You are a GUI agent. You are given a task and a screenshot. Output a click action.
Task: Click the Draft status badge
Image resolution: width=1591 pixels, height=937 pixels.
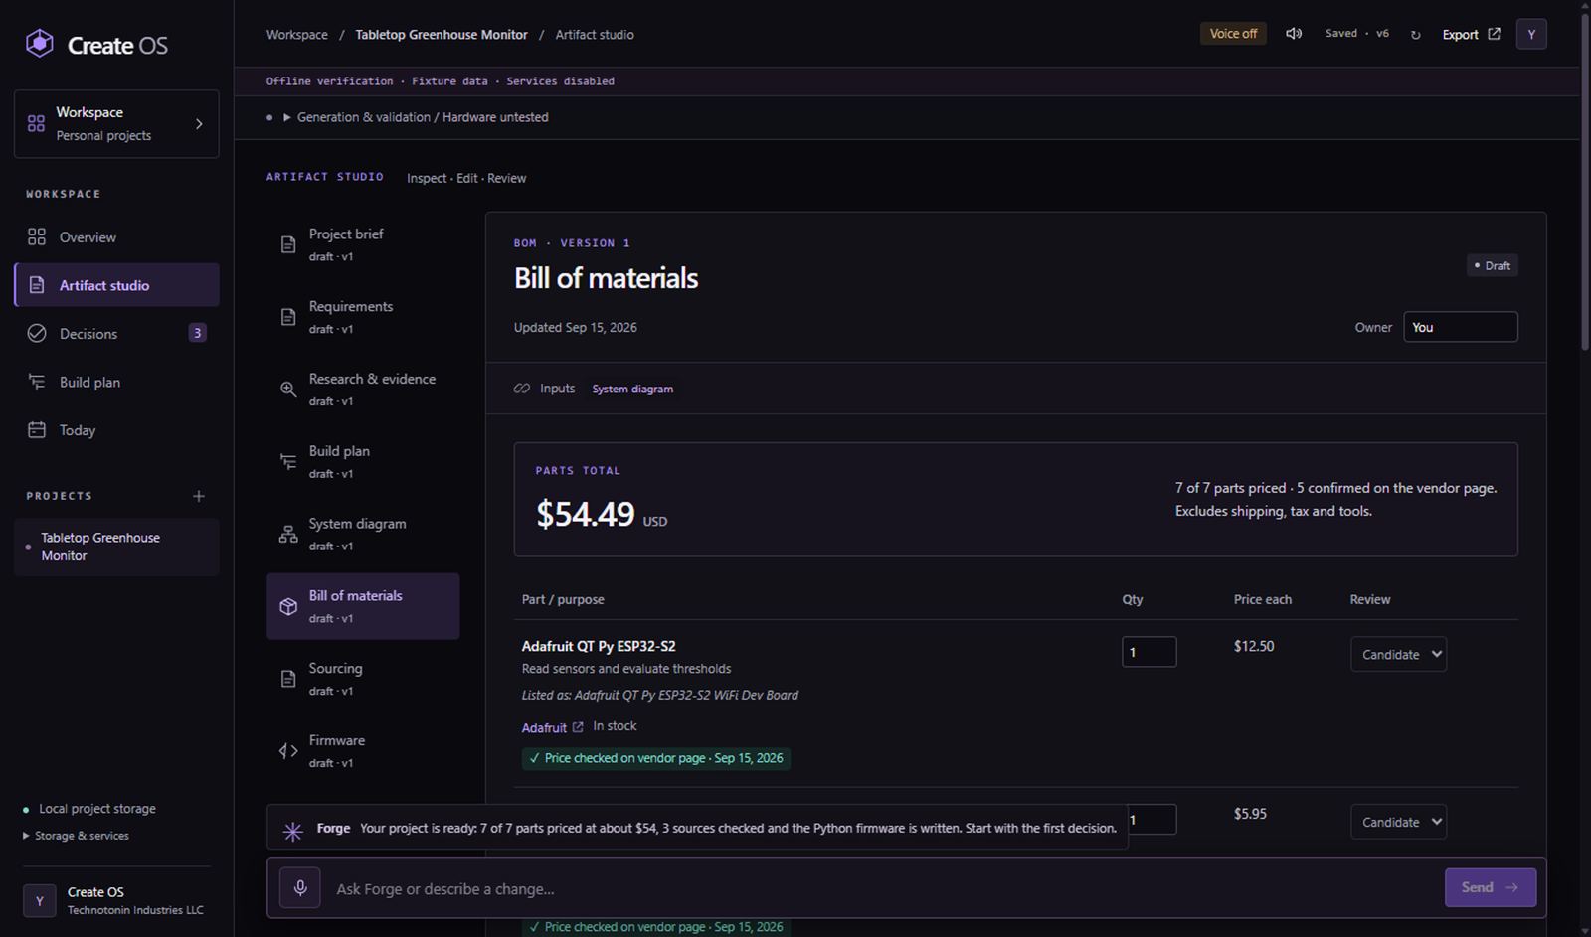click(x=1492, y=265)
